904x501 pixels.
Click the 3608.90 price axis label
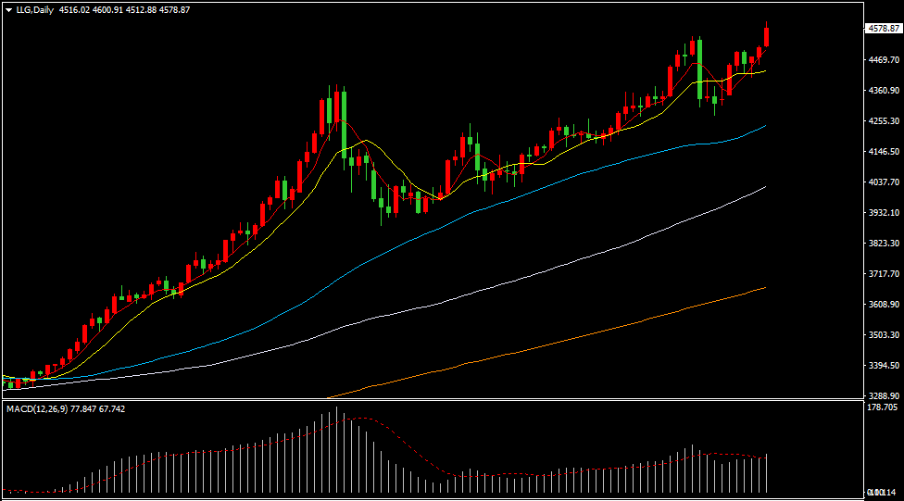click(x=884, y=305)
